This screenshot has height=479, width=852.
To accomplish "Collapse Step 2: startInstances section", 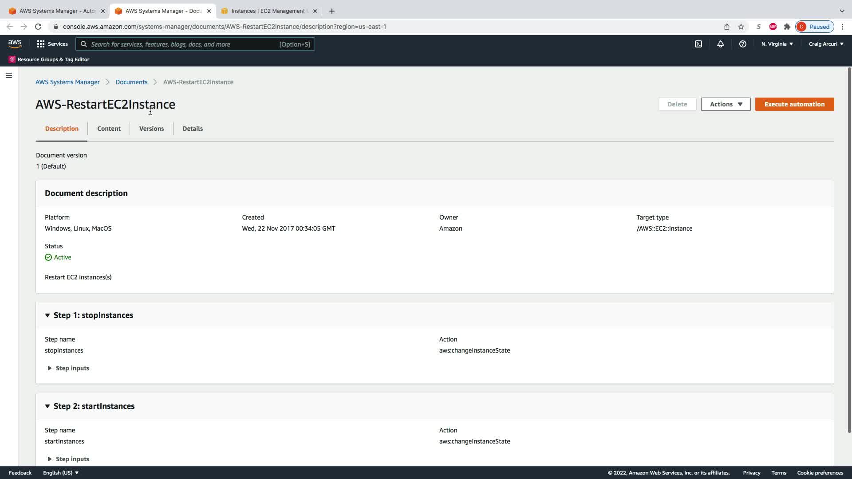I will click(x=47, y=406).
